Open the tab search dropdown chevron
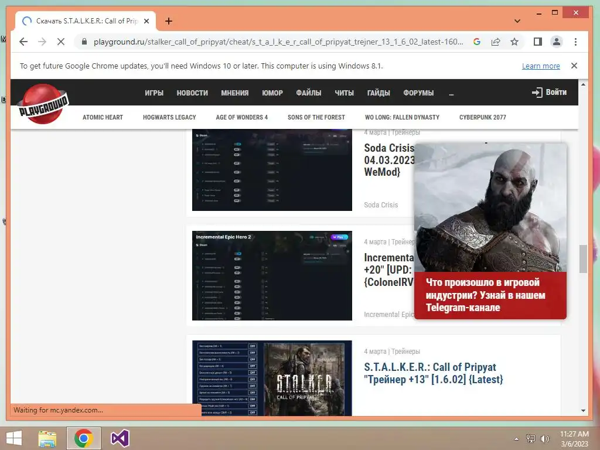Screen dimensions: 600x450 [517, 21]
